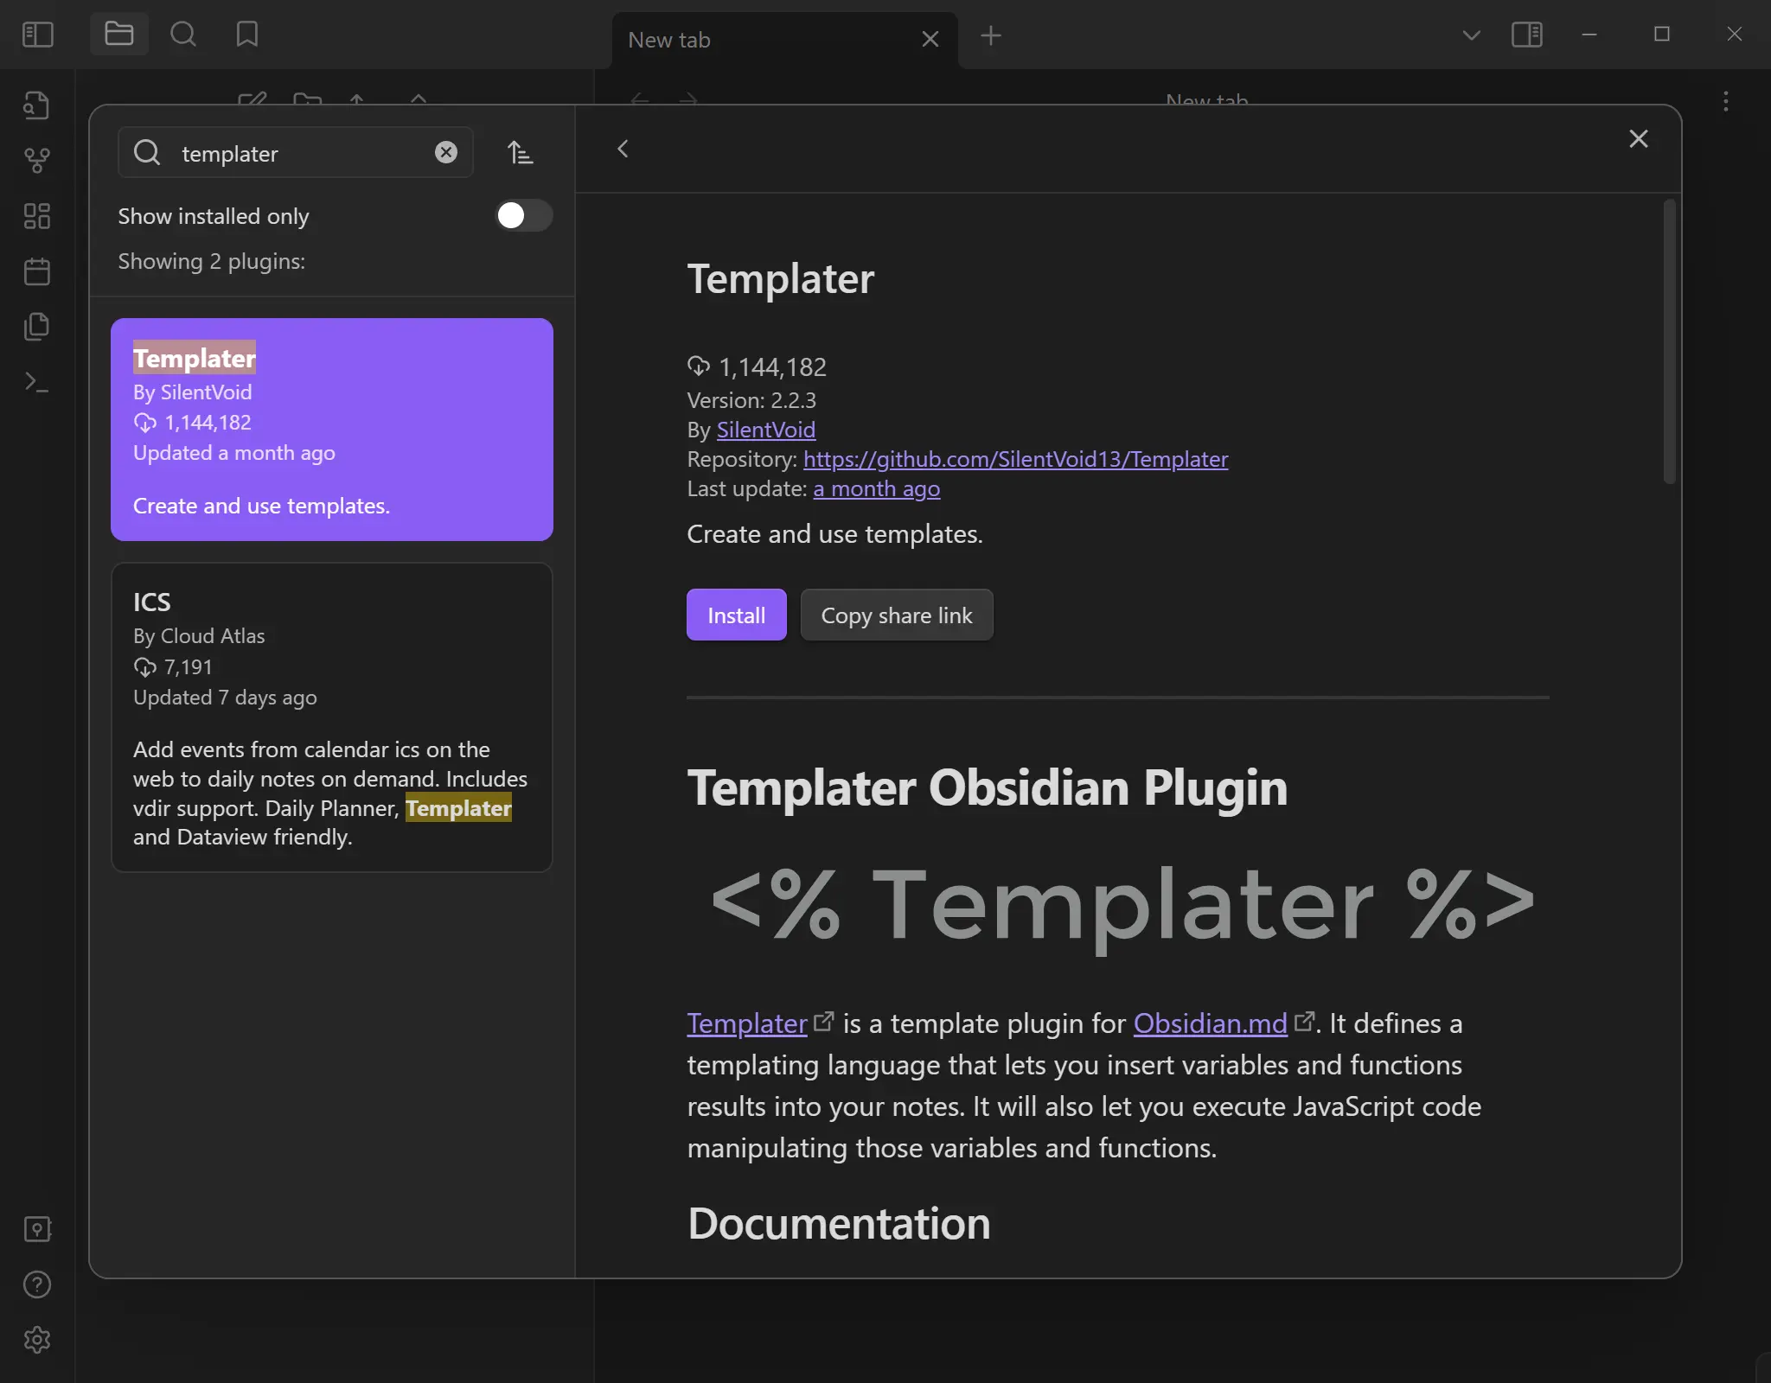Open the card explorer icon in the left ribbon
Image resolution: width=1771 pixels, height=1383 pixels.
(37, 216)
